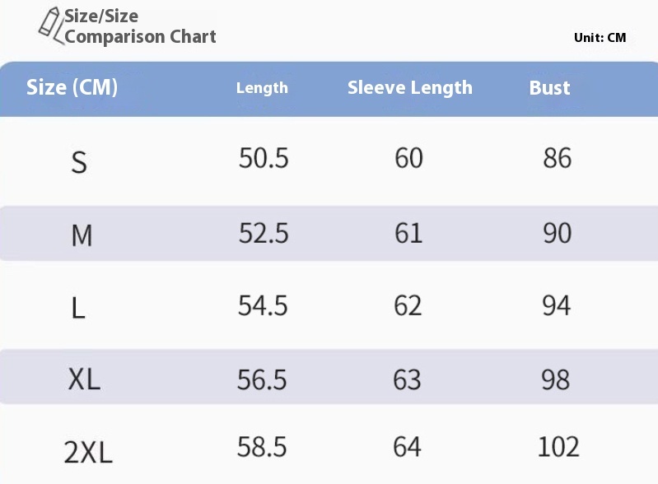658x484 pixels.
Task: Select the 52.5 length value
Action: [264, 233]
